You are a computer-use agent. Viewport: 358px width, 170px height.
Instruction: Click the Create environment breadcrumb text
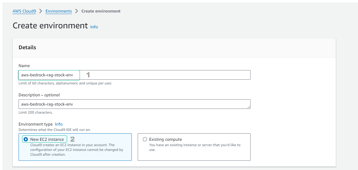pyautogui.click(x=101, y=11)
